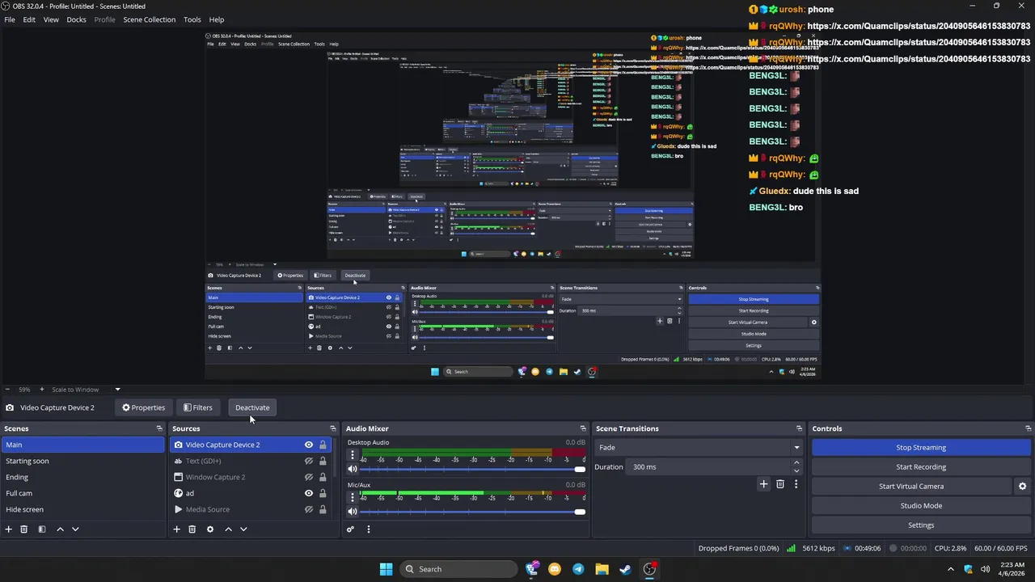Enable Studio Mode
The image size is (1035, 582).
pyautogui.click(x=921, y=506)
